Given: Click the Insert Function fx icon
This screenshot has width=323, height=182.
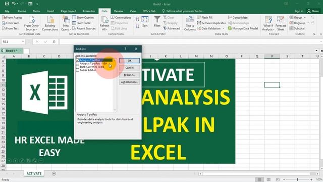Looking at the screenshot, I should 54,41.
